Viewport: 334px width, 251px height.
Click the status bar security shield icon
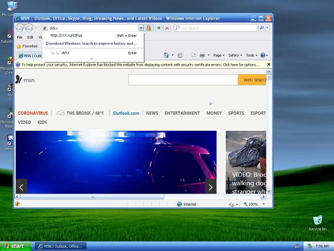17,204
